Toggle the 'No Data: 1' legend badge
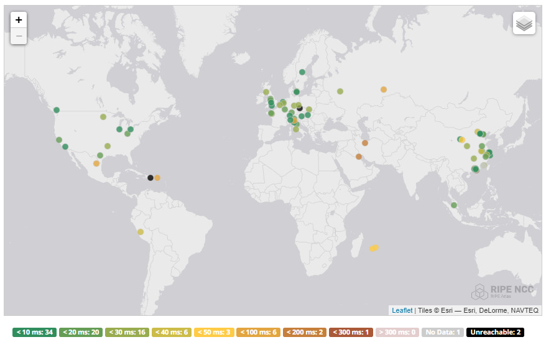Screen dimensions: 546x342 point(443,332)
